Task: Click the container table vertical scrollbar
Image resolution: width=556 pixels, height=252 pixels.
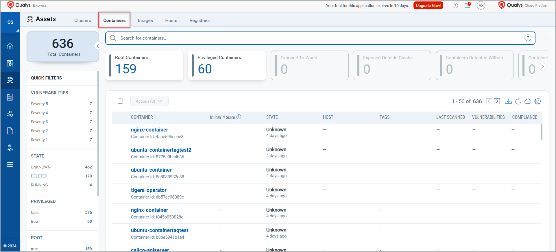Action: (x=542, y=132)
